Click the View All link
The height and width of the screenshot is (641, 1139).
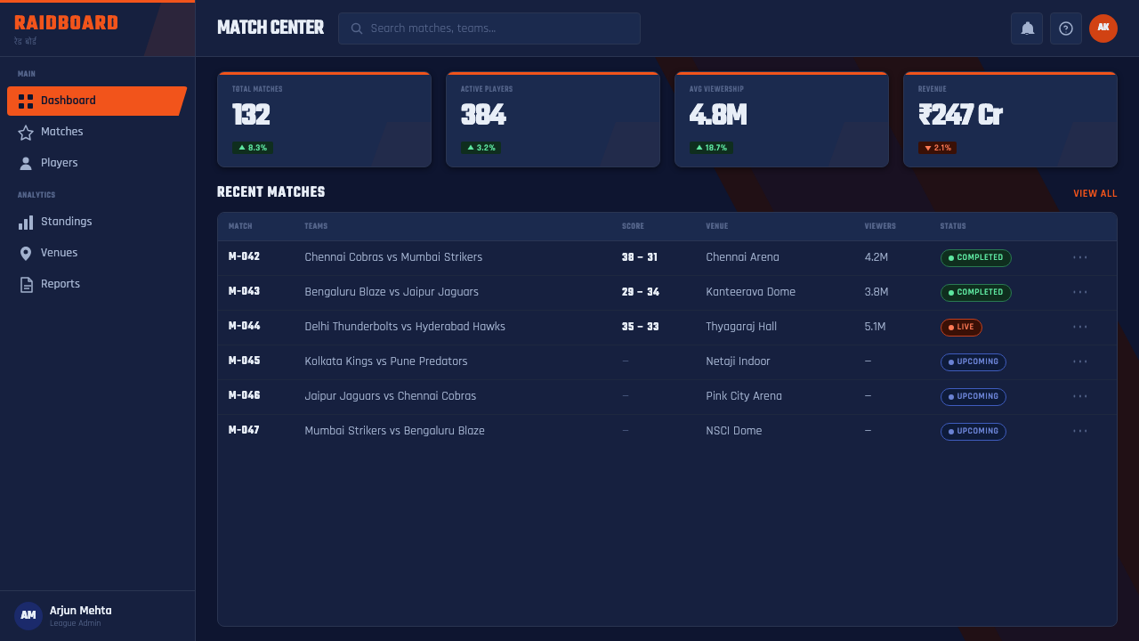pyautogui.click(x=1095, y=193)
